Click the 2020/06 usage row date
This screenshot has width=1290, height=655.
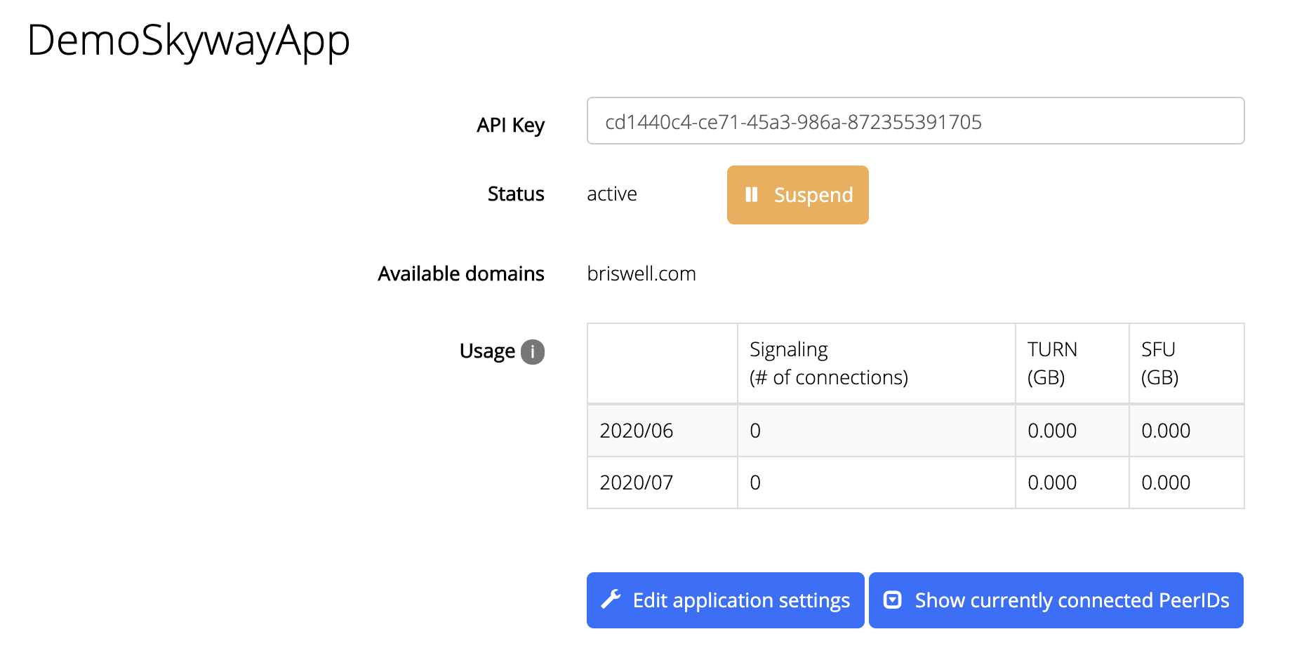pos(636,431)
